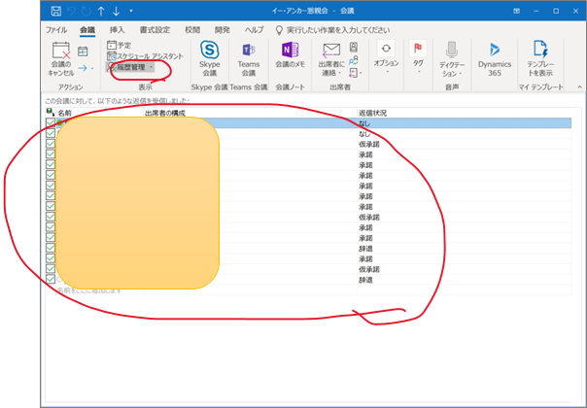Open スケジュール アシスタント view
587x408 pixels.
point(145,56)
